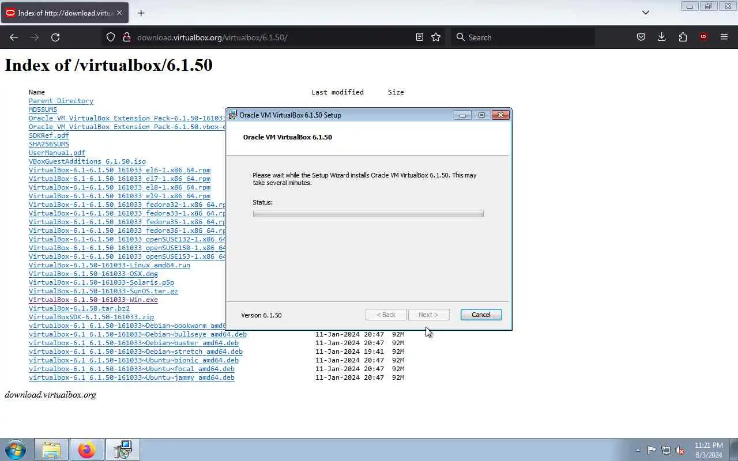Download the fedora32 rpm package

[x=127, y=205]
